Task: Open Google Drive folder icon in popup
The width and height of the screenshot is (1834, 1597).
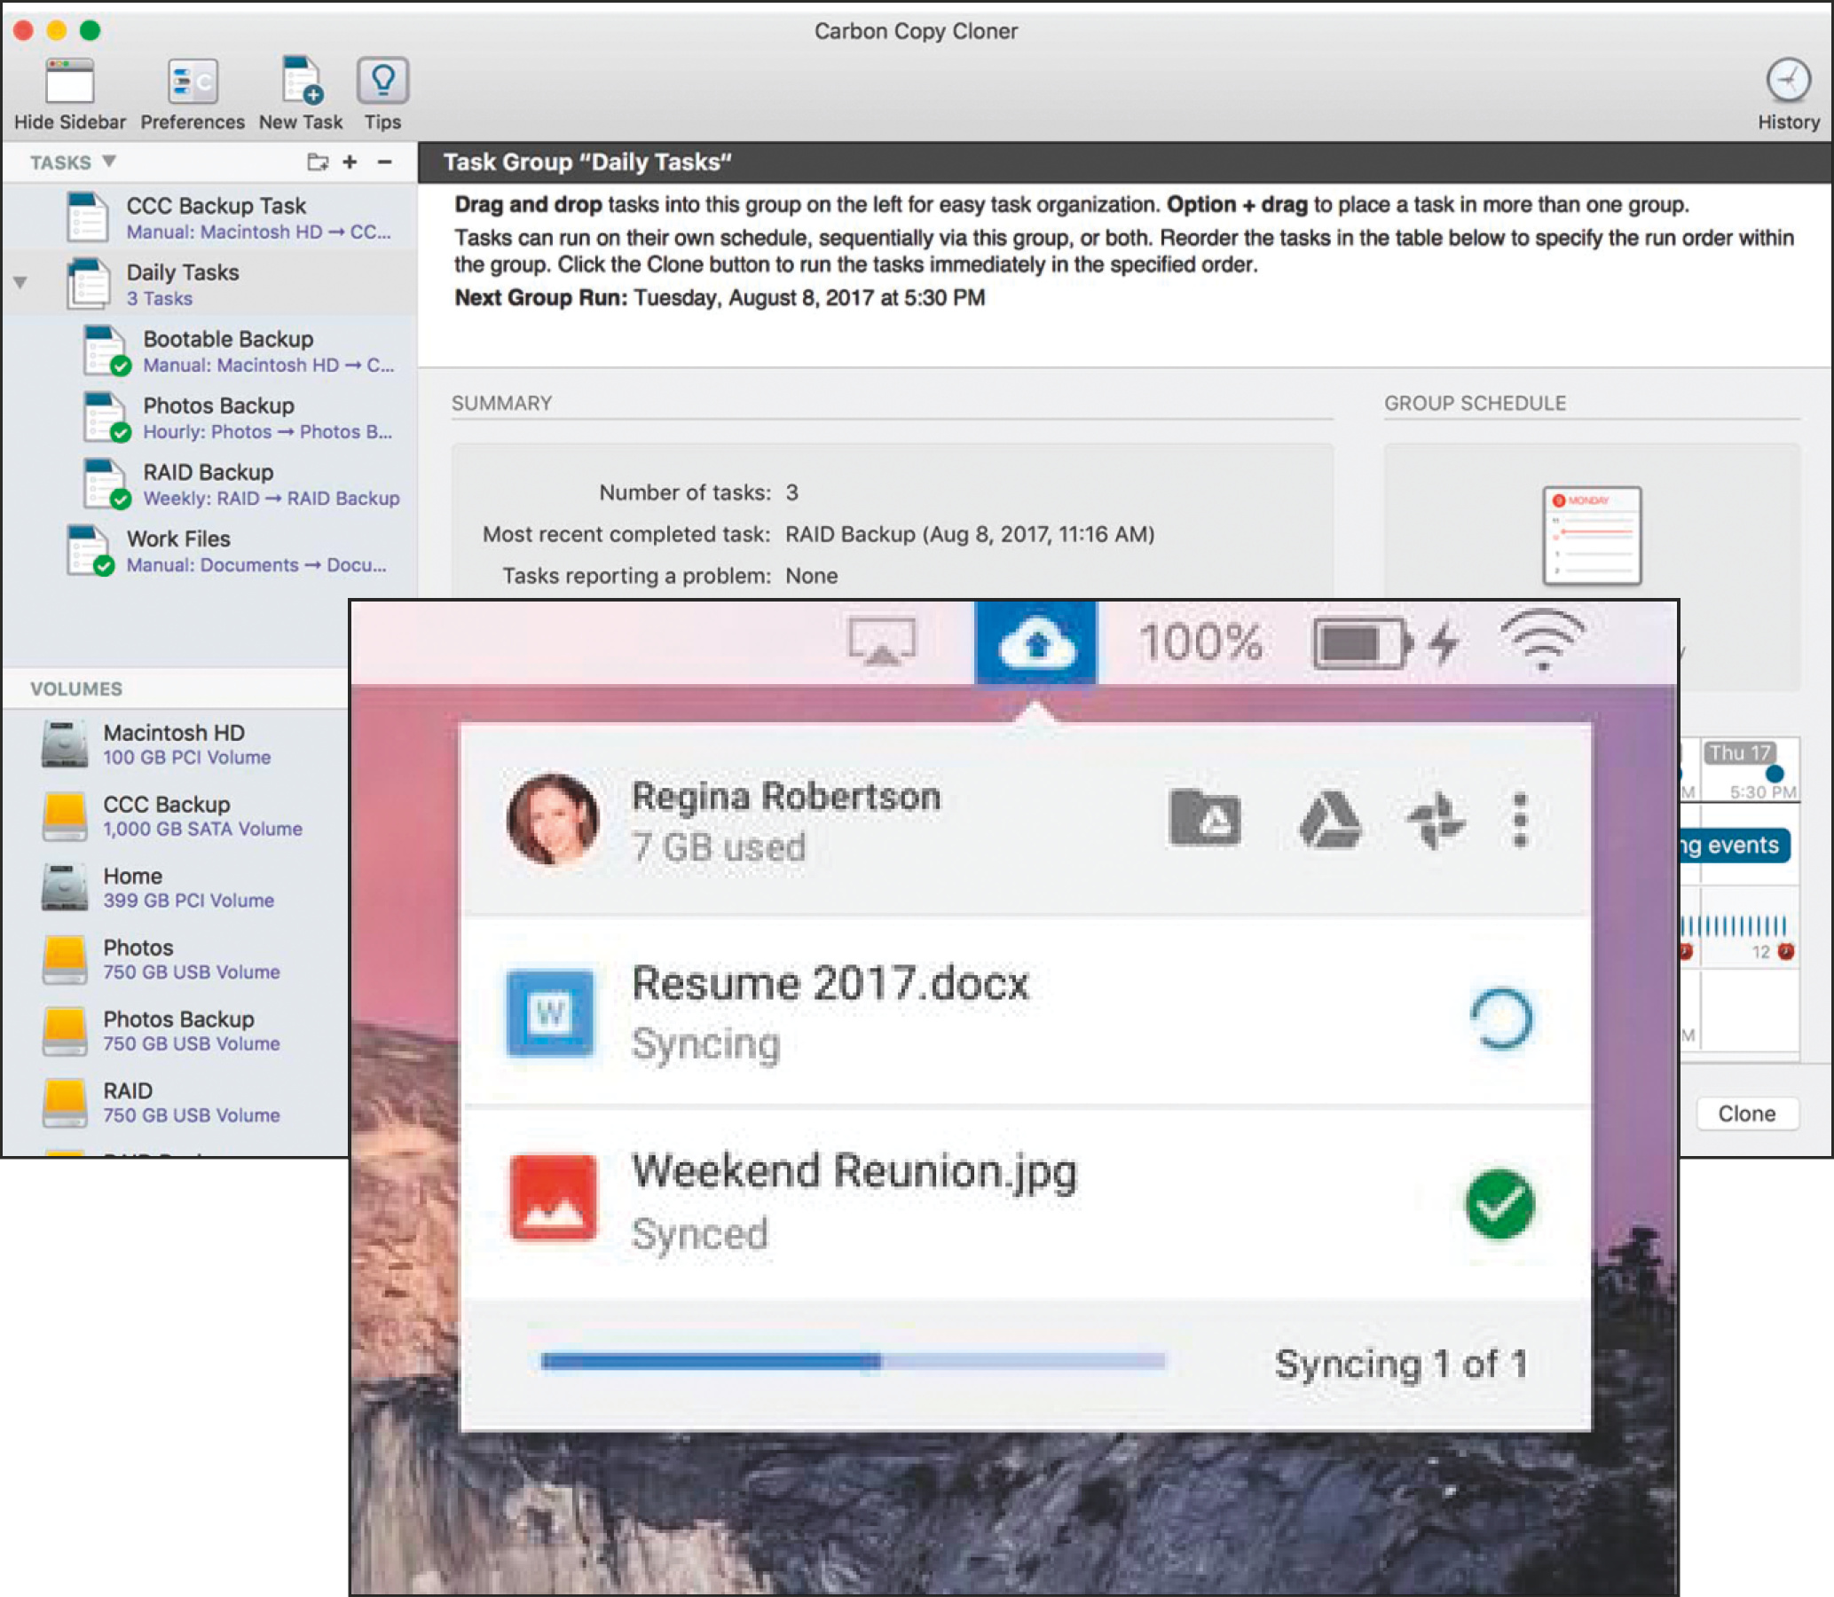Action: pyautogui.click(x=1204, y=818)
